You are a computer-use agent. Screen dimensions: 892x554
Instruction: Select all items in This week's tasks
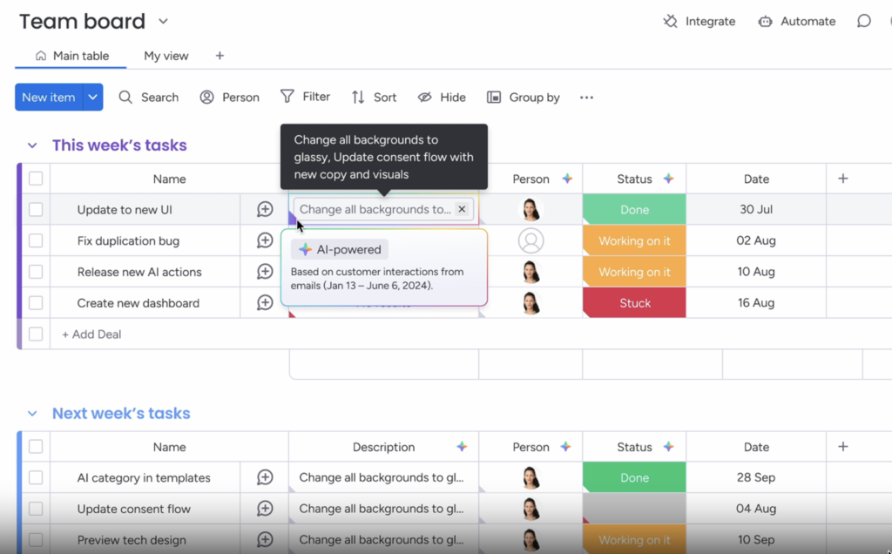pyautogui.click(x=36, y=179)
